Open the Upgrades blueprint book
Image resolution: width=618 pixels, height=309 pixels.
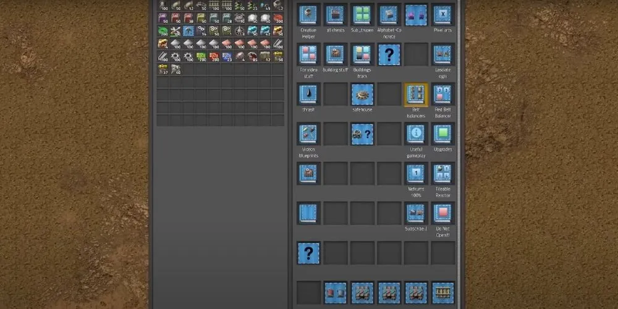tap(442, 134)
